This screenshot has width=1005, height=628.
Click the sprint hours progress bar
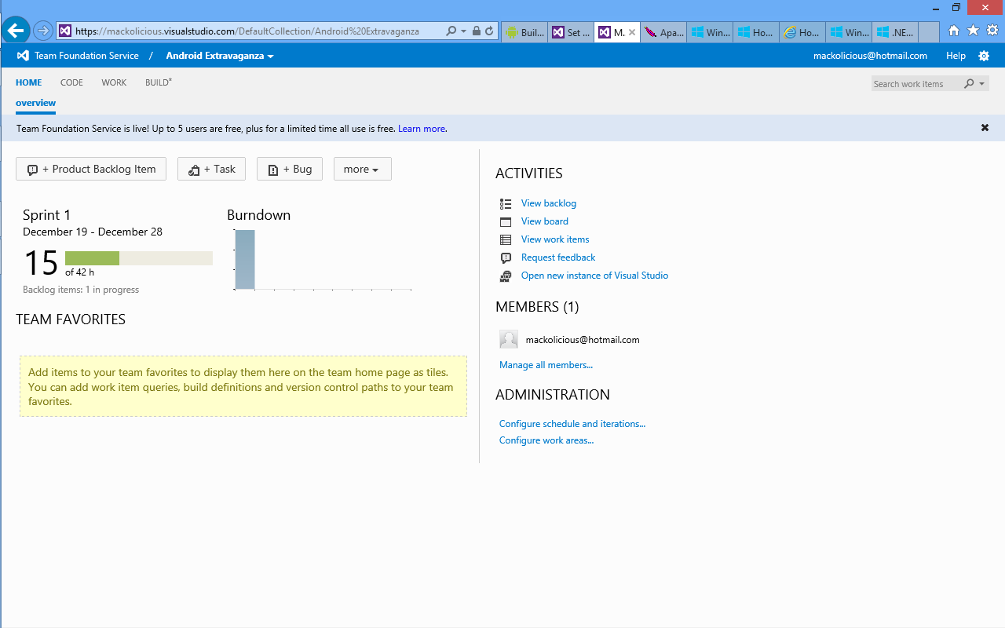(x=139, y=258)
